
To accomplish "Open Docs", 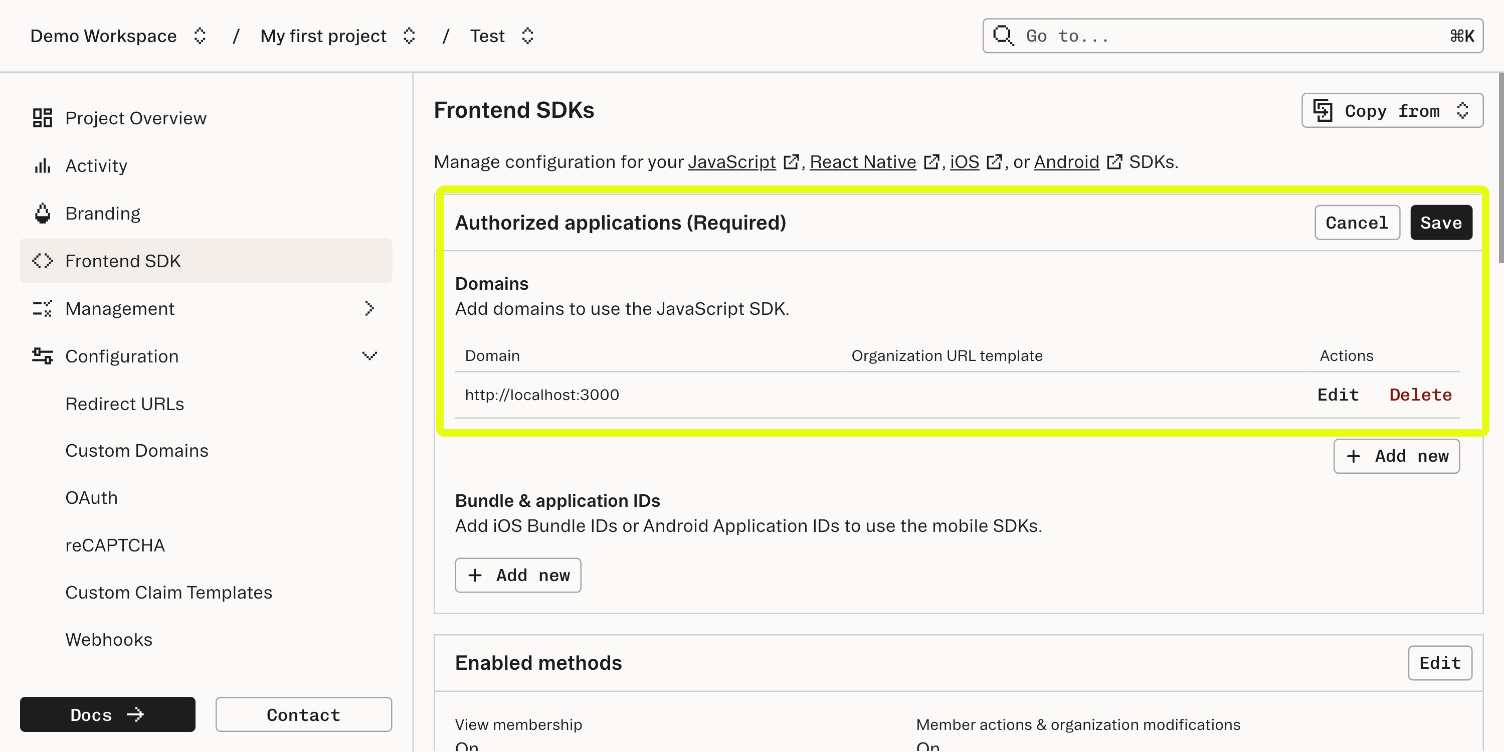I will click(107, 714).
